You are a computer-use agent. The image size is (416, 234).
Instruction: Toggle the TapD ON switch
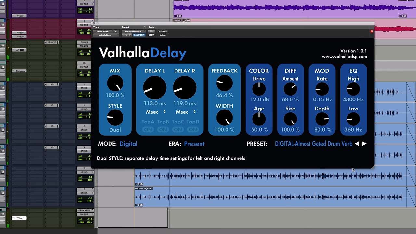[x=193, y=129]
